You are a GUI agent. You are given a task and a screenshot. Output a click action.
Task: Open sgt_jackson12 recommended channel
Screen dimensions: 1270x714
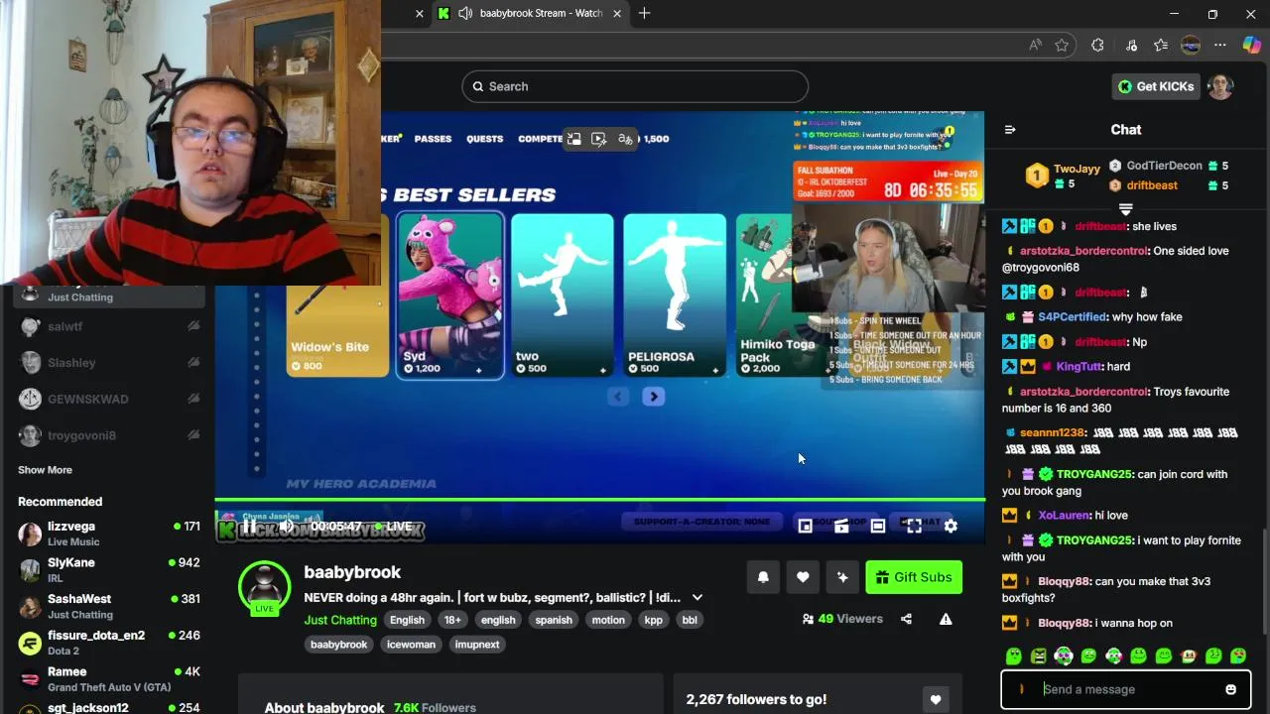pos(107,707)
